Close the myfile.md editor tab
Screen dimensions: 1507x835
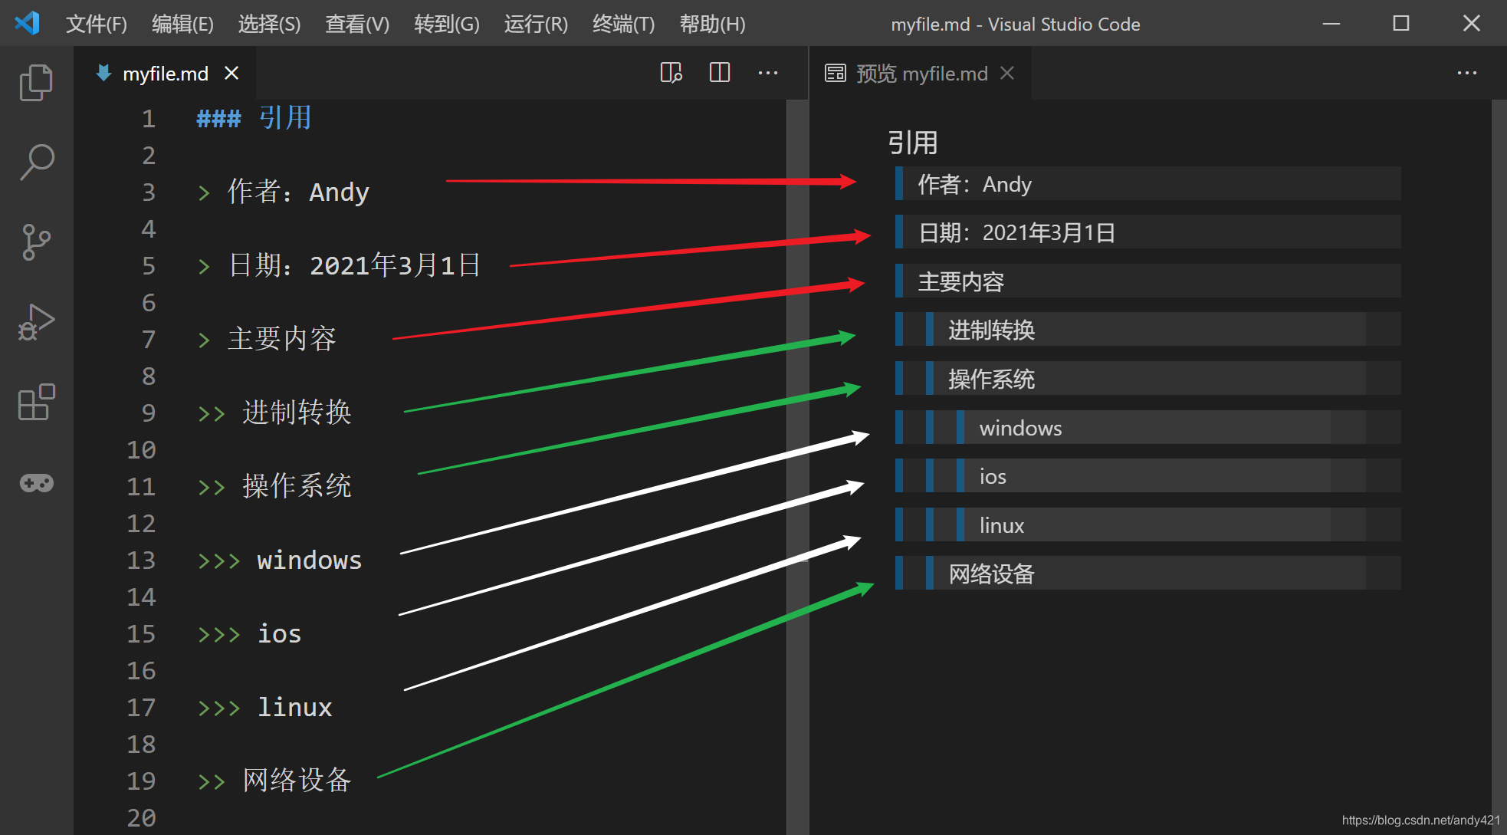231,73
